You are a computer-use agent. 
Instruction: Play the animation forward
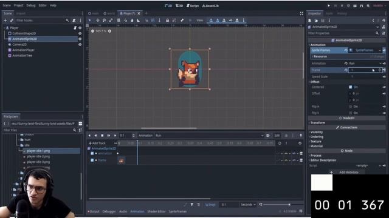tap(115, 136)
